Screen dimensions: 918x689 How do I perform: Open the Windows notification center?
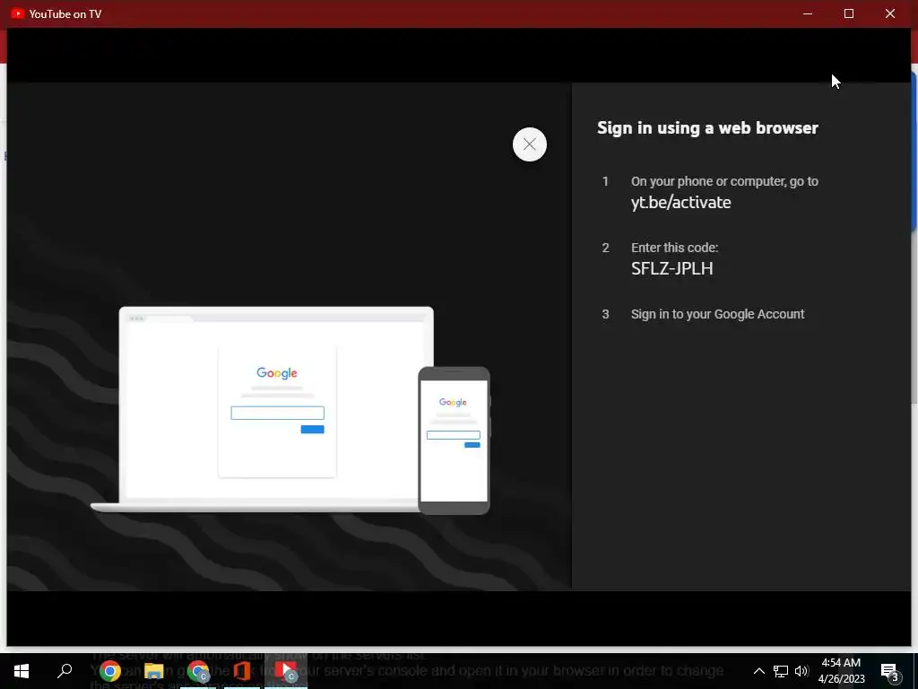(890, 671)
